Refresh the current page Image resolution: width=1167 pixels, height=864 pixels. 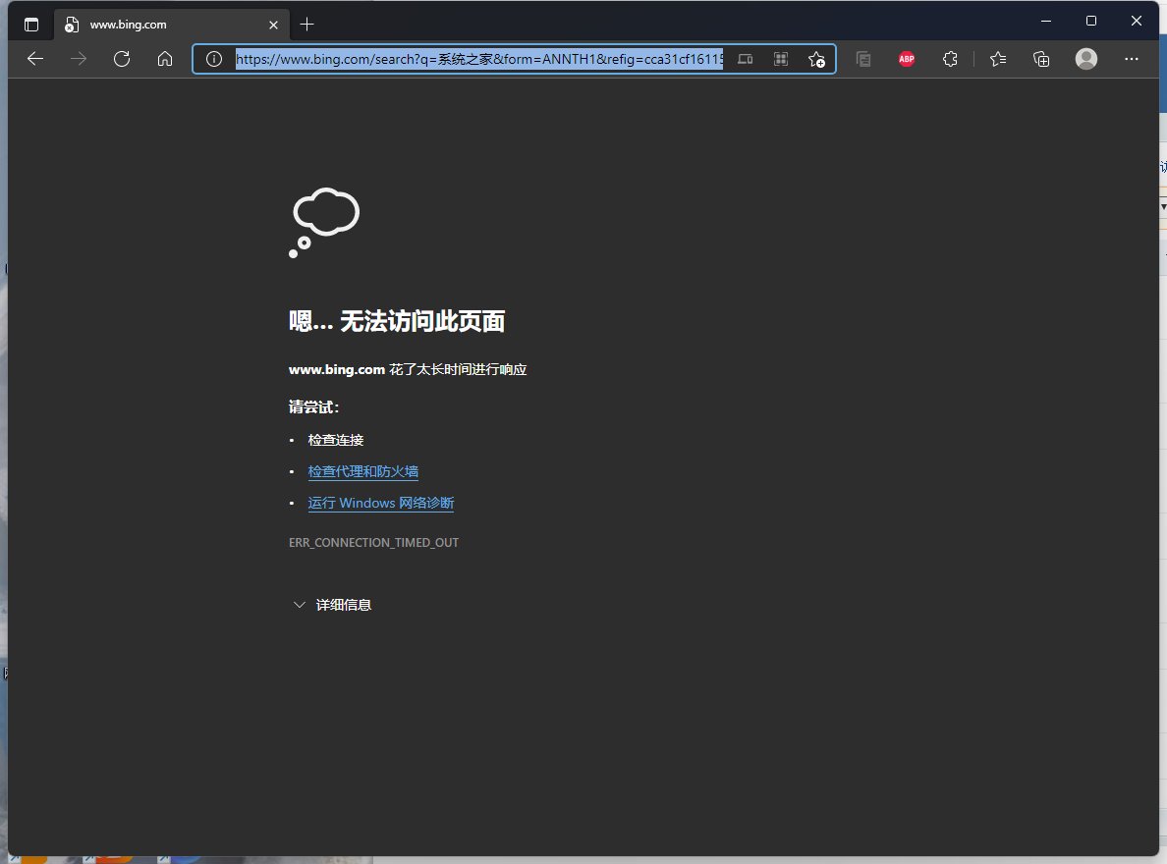pyautogui.click(x=121, y=59)
